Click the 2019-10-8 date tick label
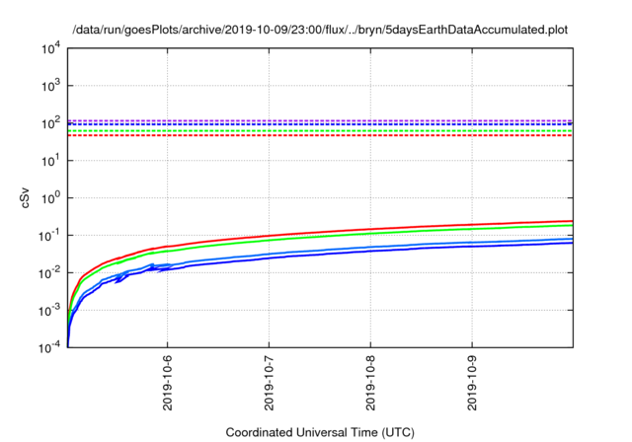The image size is (632, 442). [370, 383]
